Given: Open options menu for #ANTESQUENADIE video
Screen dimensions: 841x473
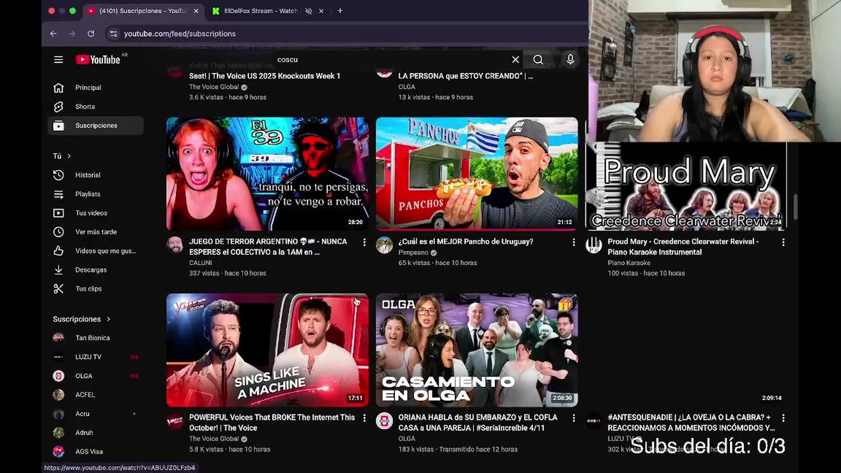Looking at the screenshot, I should pos(783,418).
